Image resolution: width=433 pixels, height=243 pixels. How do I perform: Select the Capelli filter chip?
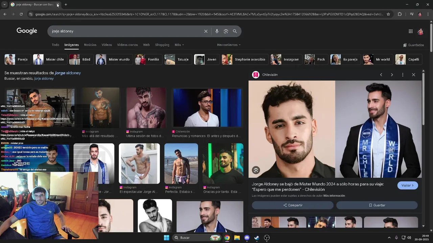pyautogui.click(x=408, y=59)
